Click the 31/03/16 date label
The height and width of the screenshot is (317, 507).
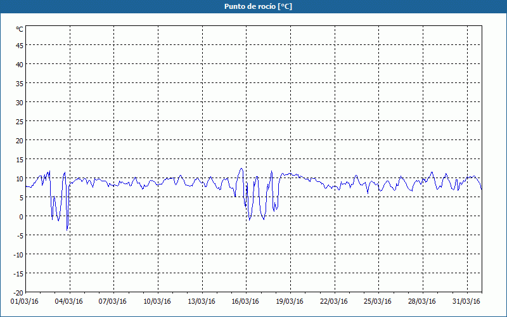click(x=466, y=302)
